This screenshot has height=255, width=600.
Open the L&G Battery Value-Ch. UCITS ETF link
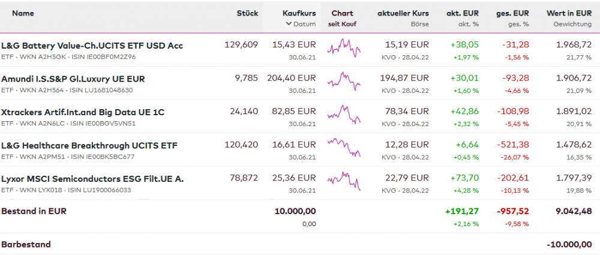(x=92, y=46)
